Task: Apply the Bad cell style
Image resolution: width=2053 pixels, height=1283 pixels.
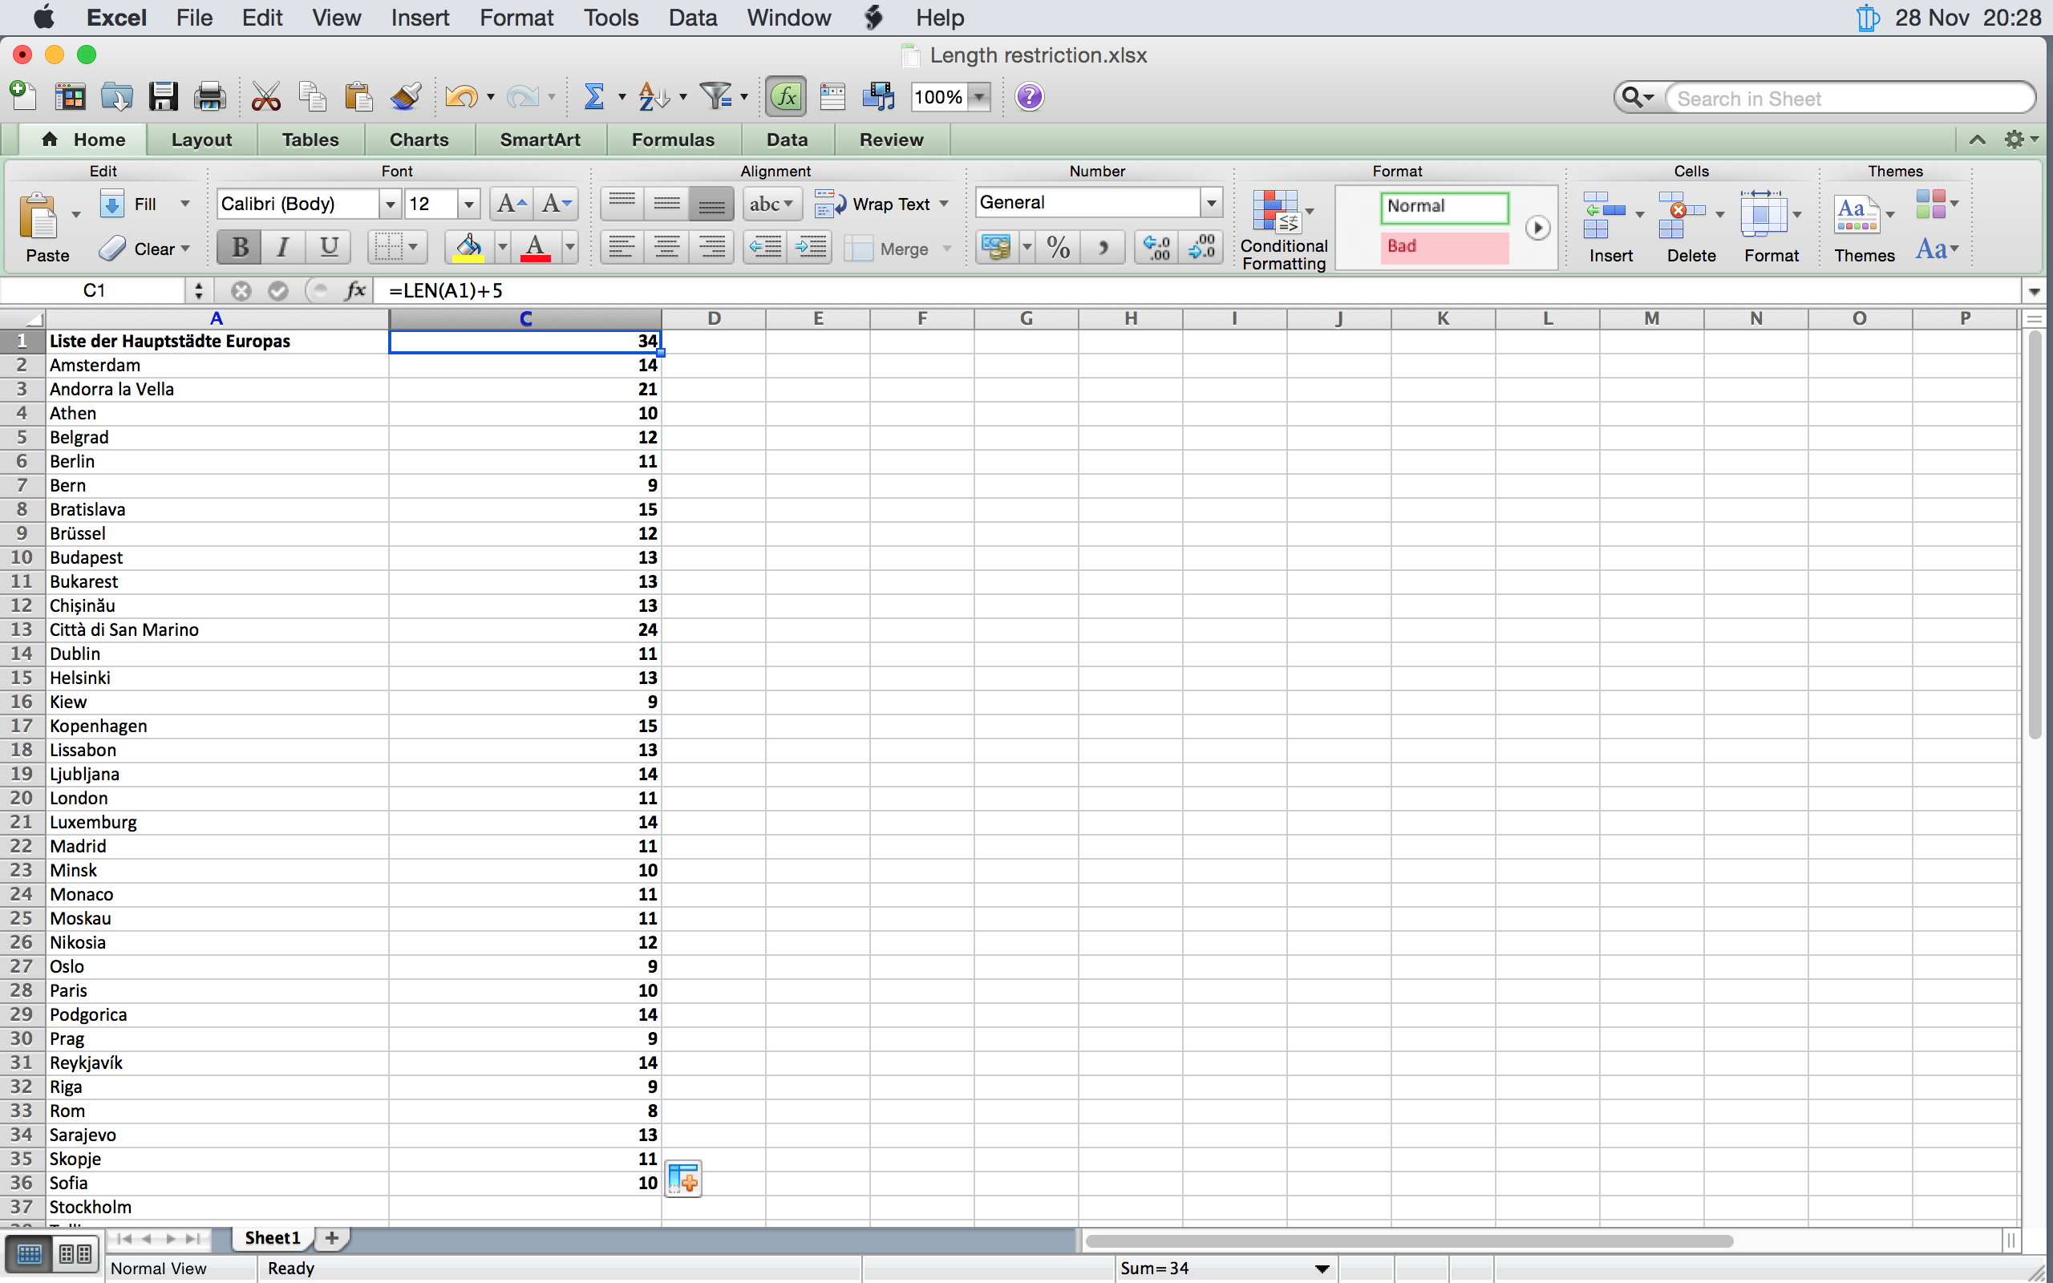Action: point(1443,246)
